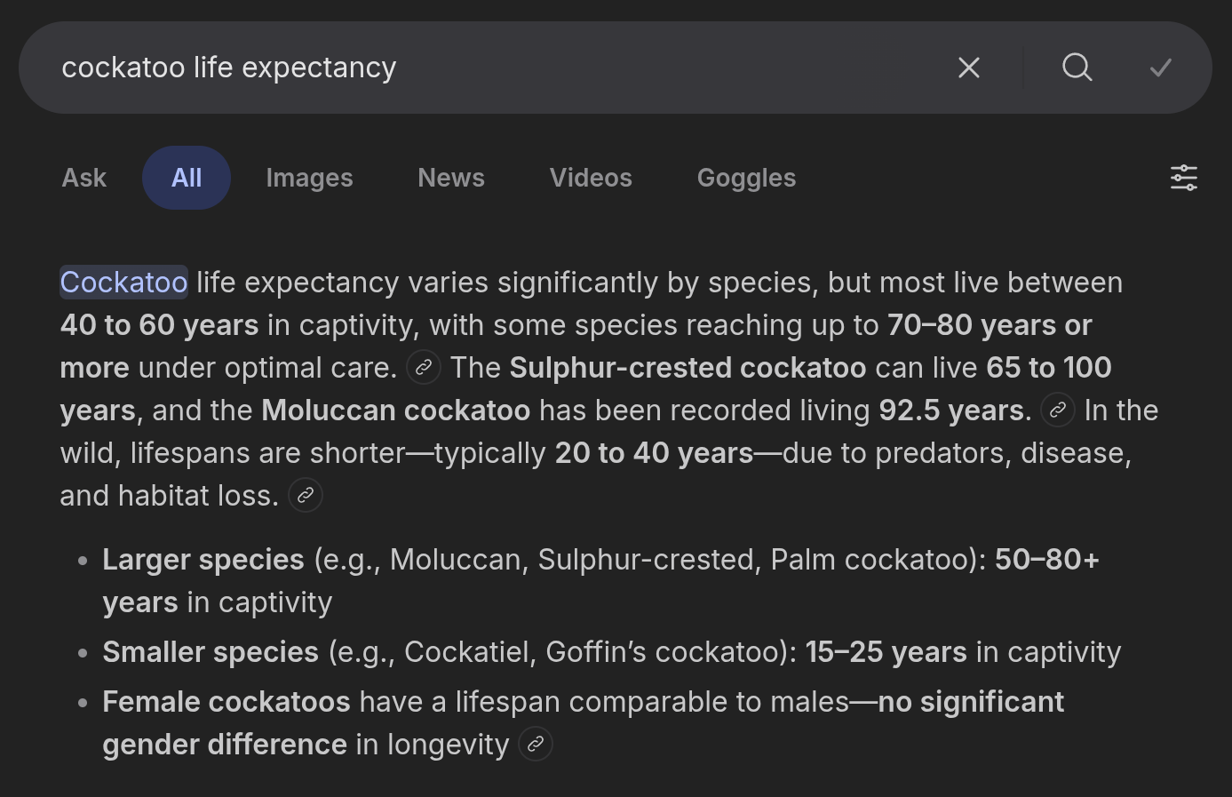The image size is (1232, 797).
Task: Switch to the Ask tab
Action: 84,178
